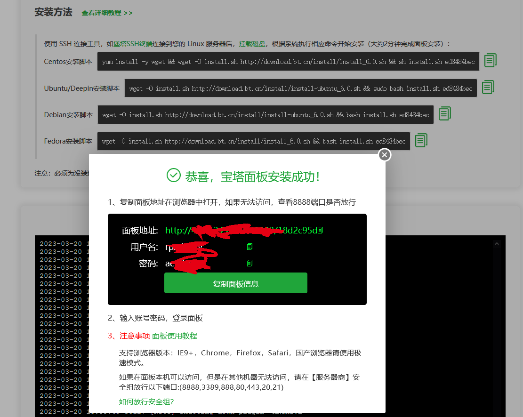The image size is (523, 417).
Task: Close the installation success dialog
Action: click(x=385, y=154)
